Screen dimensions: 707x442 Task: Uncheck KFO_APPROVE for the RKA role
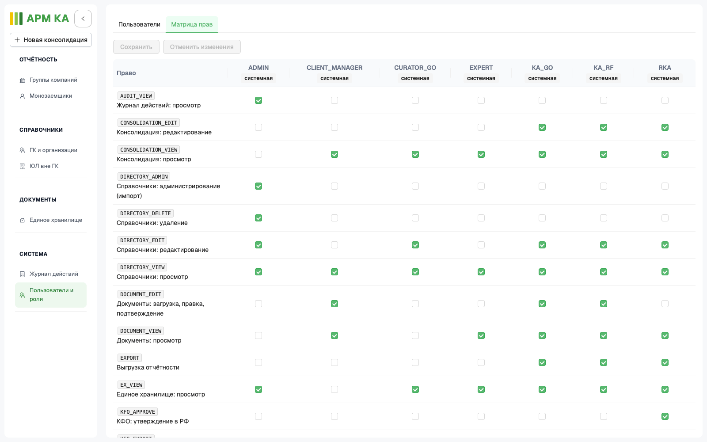pyautogui.click(x=665, y=416)
